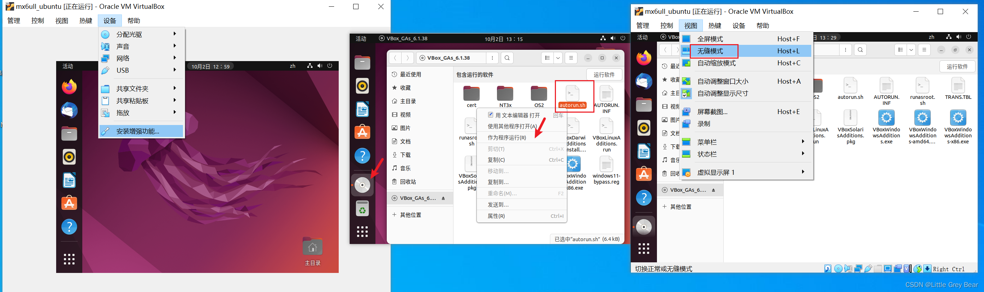The height and width of the screenshot is (292, 984).
Task: Click VBox_GAs_6.1.38 path bar in middle file manager
Action: click(x=451, y=58)
